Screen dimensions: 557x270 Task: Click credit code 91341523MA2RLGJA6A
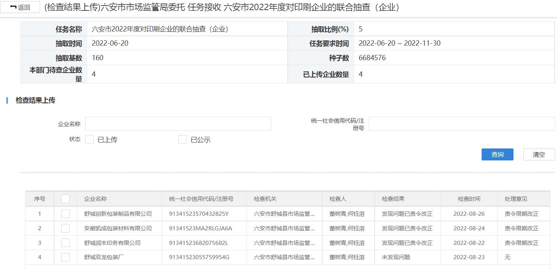(x=200, y=228)
